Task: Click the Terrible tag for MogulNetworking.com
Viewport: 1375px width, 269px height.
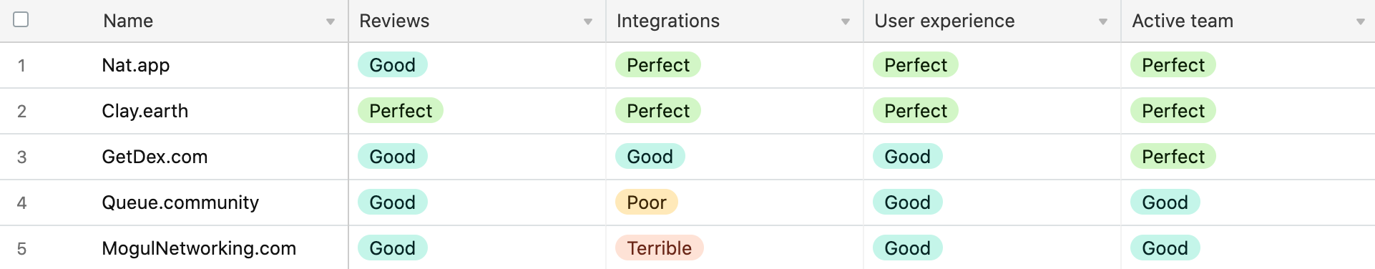Action: click(660, 248)
